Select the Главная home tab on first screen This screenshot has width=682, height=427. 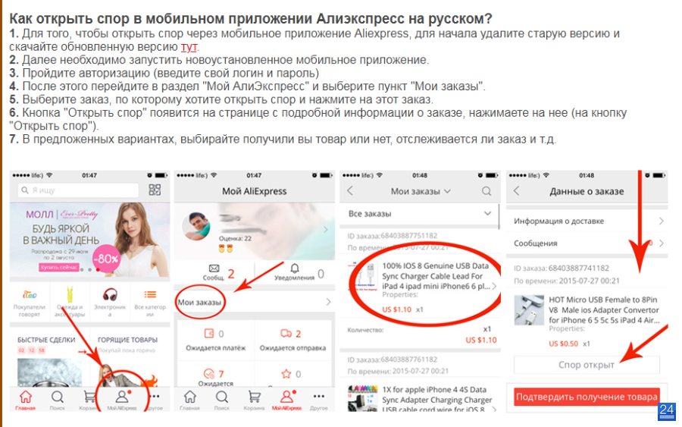coord(25,400)
